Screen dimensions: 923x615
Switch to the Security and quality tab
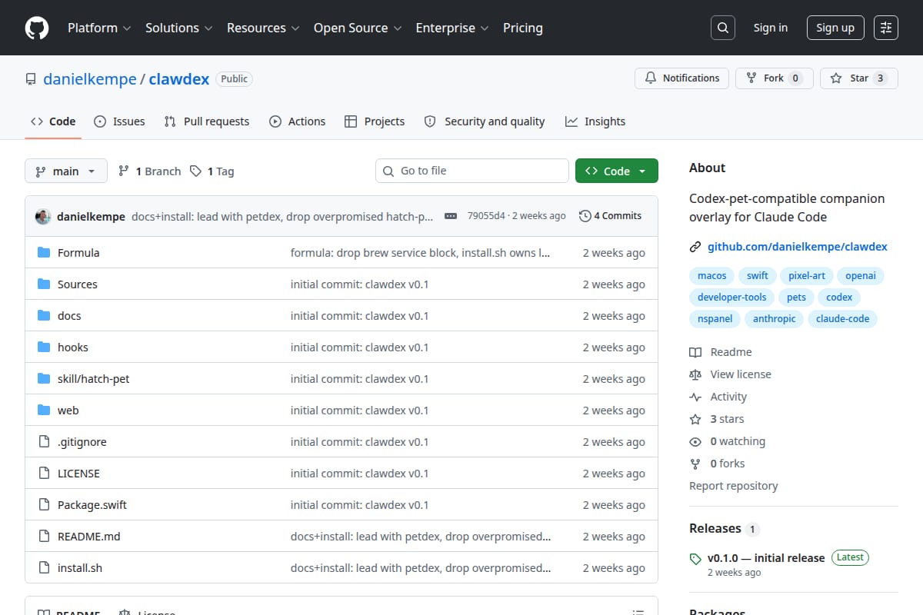coord(485,121)
